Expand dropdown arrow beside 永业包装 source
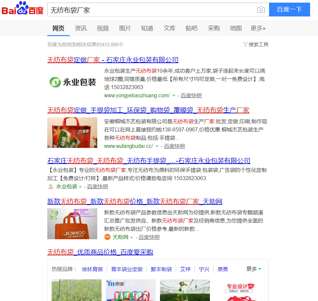This screenshot has width=318, height=301. tap(80, 187)
